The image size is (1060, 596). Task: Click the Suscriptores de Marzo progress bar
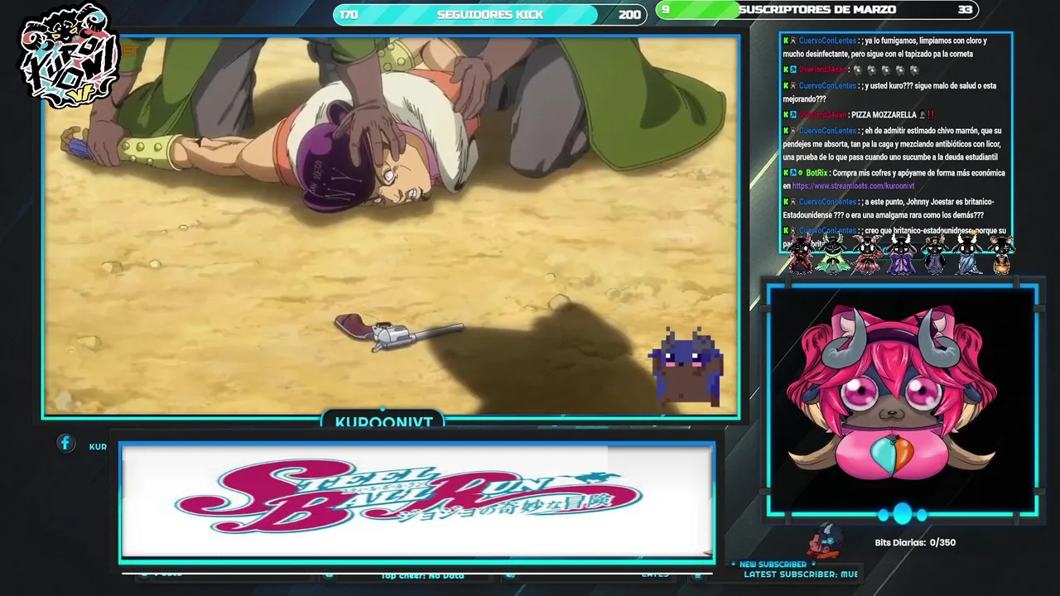click(x=817, y=10)
